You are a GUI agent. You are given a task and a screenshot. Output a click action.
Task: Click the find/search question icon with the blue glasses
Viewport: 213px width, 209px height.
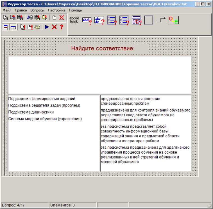[30, 17]
